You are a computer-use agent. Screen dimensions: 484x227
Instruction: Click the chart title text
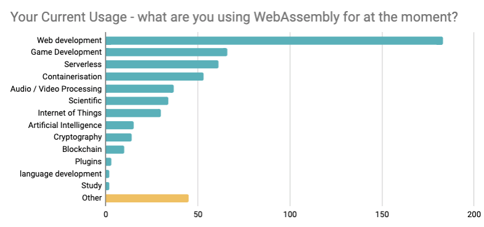coord(234,17)
